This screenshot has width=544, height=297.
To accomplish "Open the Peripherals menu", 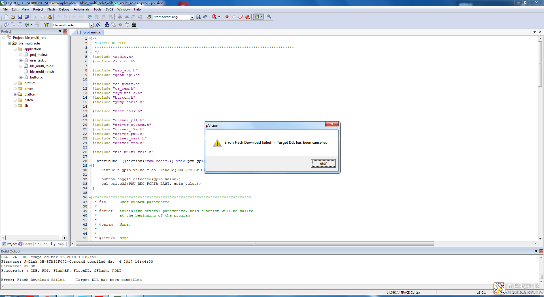I will [x=81, y=9].
